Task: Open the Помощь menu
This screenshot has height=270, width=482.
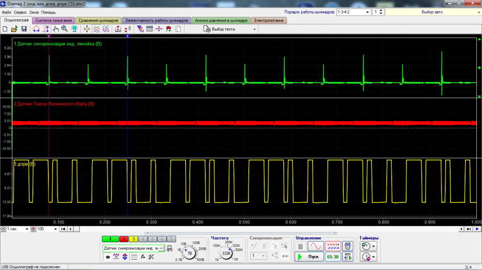Action: pos(48,12)
